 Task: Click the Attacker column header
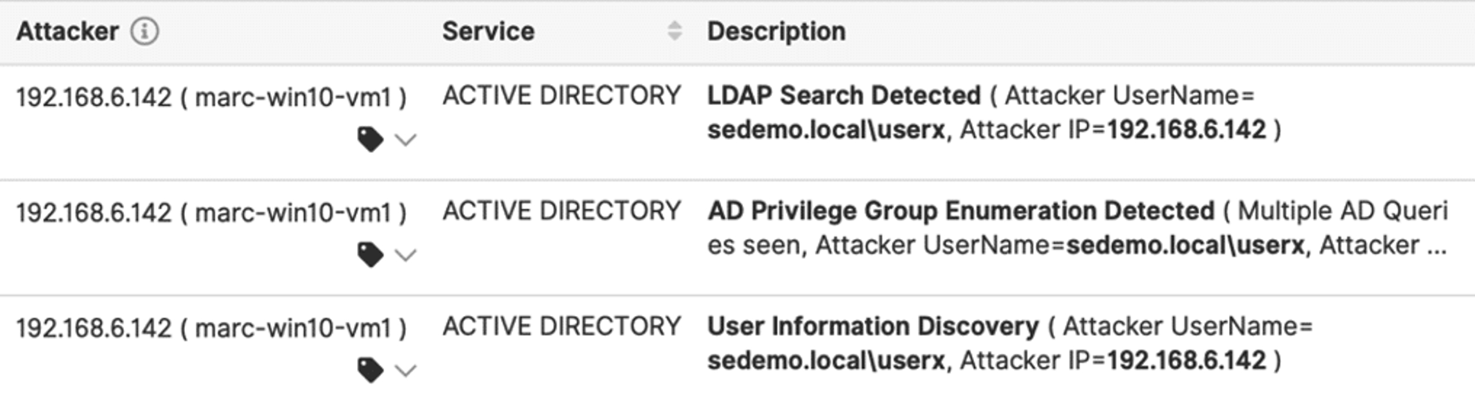[67, 31]
